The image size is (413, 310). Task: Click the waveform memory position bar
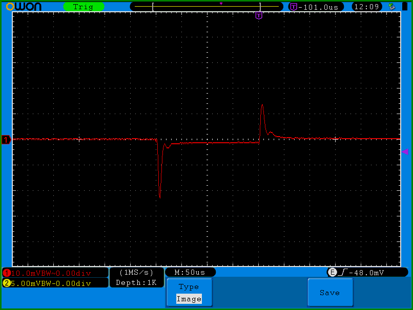[206, 7]
